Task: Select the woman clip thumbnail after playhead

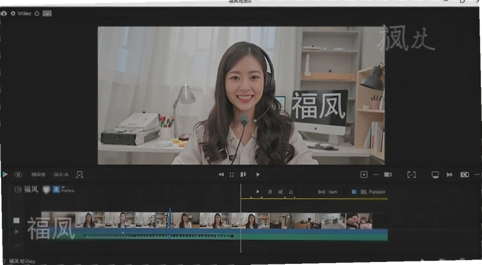Action: pyautogui.click(x=184, y=220)
